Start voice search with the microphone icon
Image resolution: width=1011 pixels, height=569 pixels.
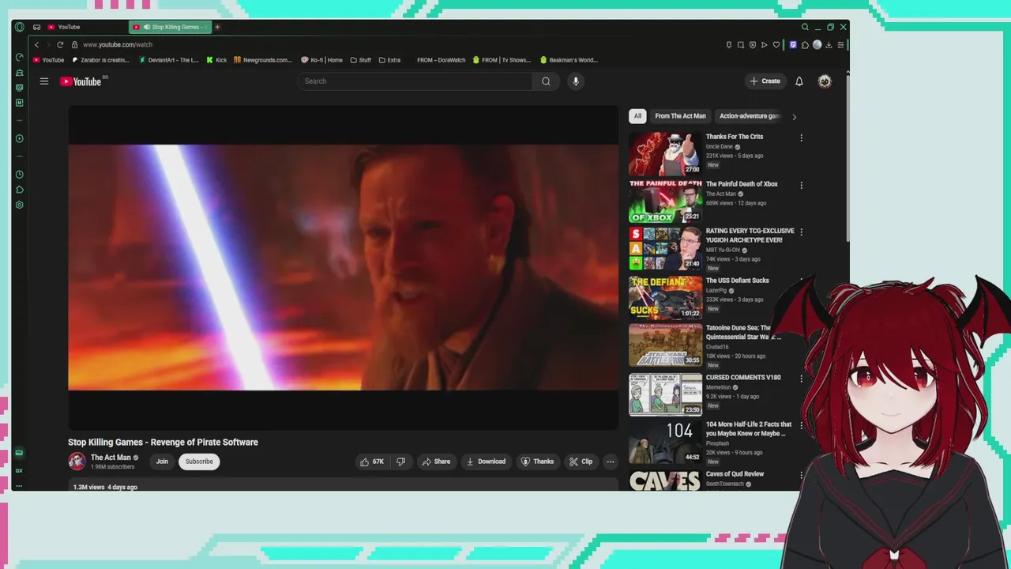(576, 81)
